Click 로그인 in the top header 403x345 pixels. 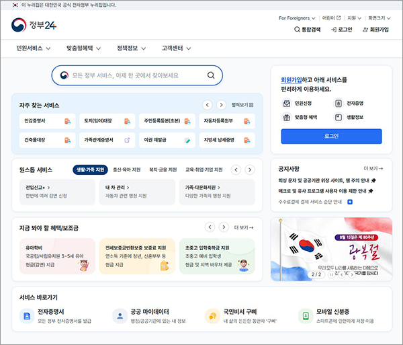coord(342,30)
